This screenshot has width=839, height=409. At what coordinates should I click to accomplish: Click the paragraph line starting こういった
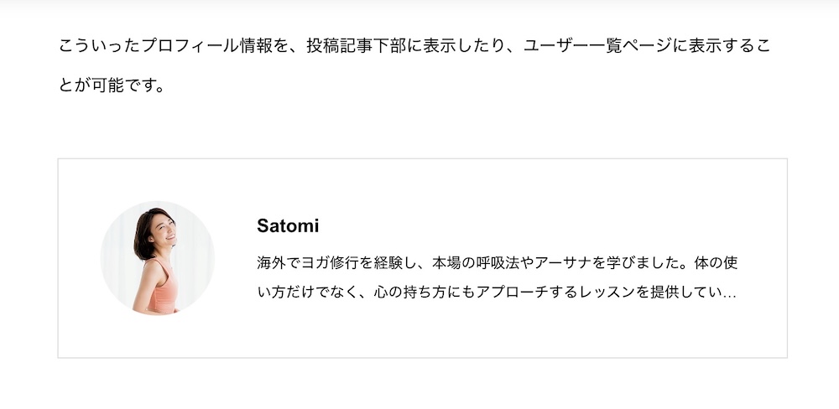tap(414, 46)
